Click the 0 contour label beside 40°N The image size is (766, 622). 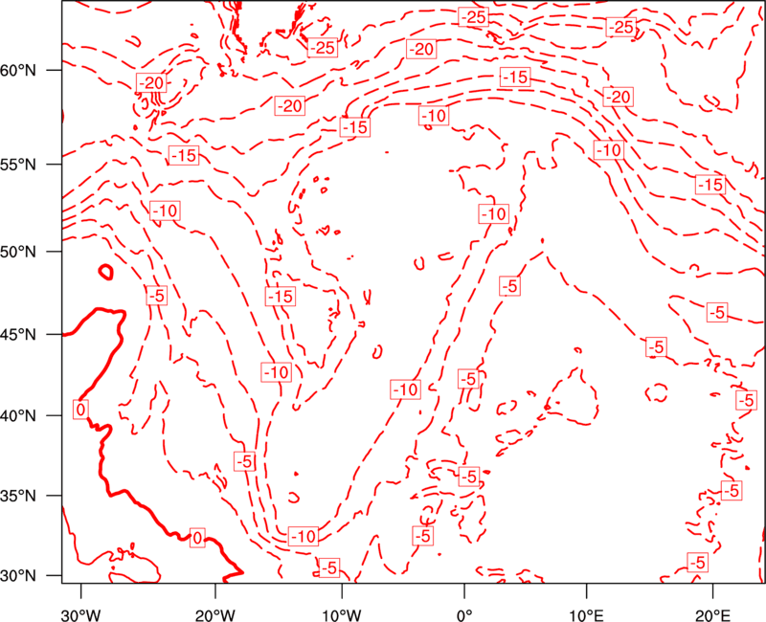81,410
